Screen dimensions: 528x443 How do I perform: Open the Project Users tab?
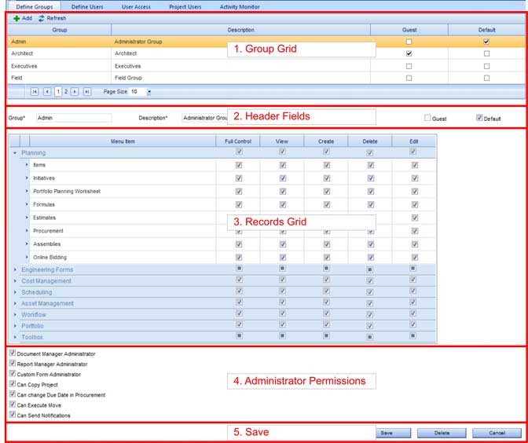[x=185, y=7]
